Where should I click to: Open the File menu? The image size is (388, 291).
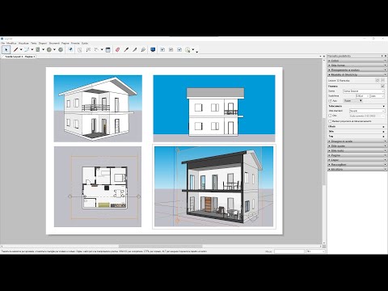[2, 43]
